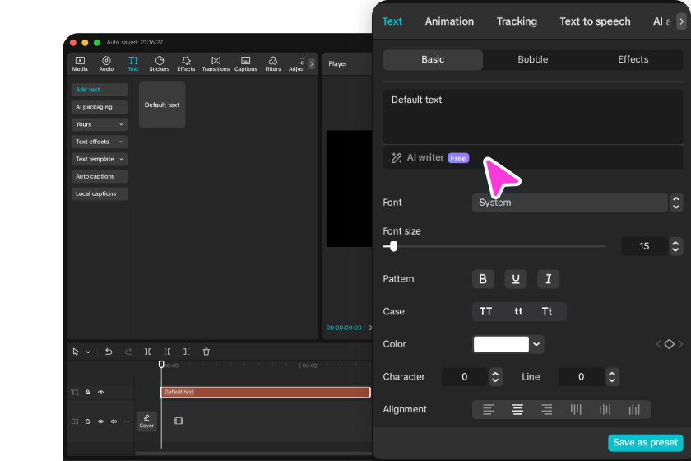Click the AI writer wand icon
Viewport: 691px width, 461px height.
click(397, 157)
